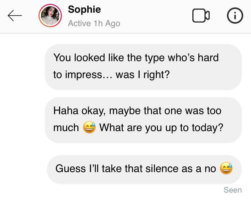
Task: Click the sweat-smile emoji after "much"
Action: [89, 127]
